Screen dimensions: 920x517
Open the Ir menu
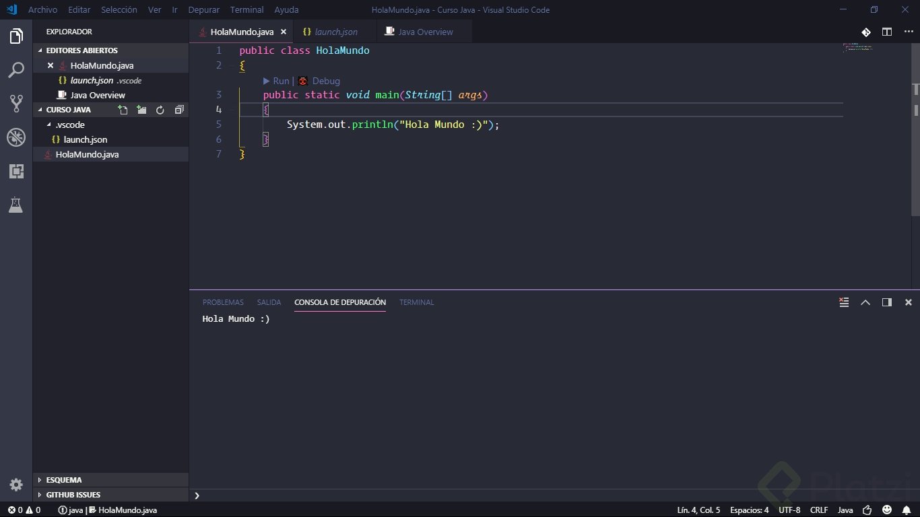point(175,10)
